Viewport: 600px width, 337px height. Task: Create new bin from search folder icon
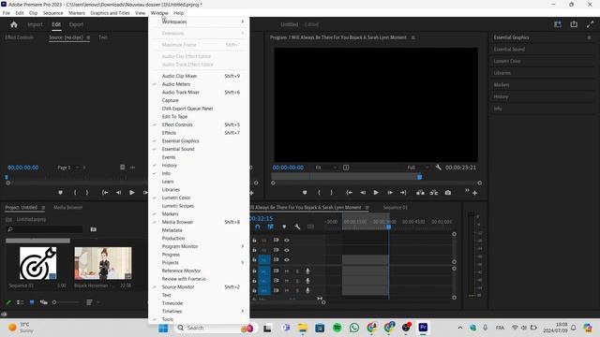[94, 229]
